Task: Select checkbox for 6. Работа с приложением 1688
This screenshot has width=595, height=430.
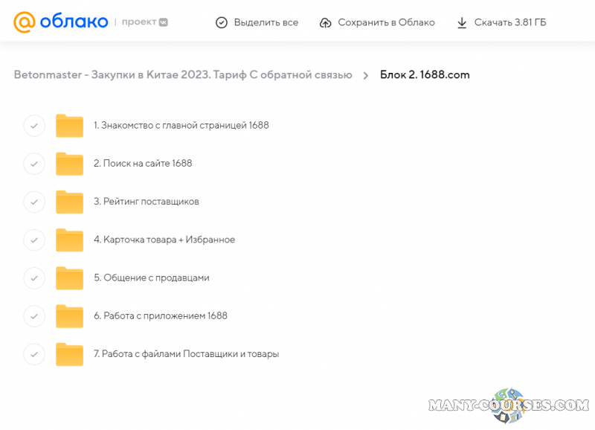Action: tap(34, 315)
